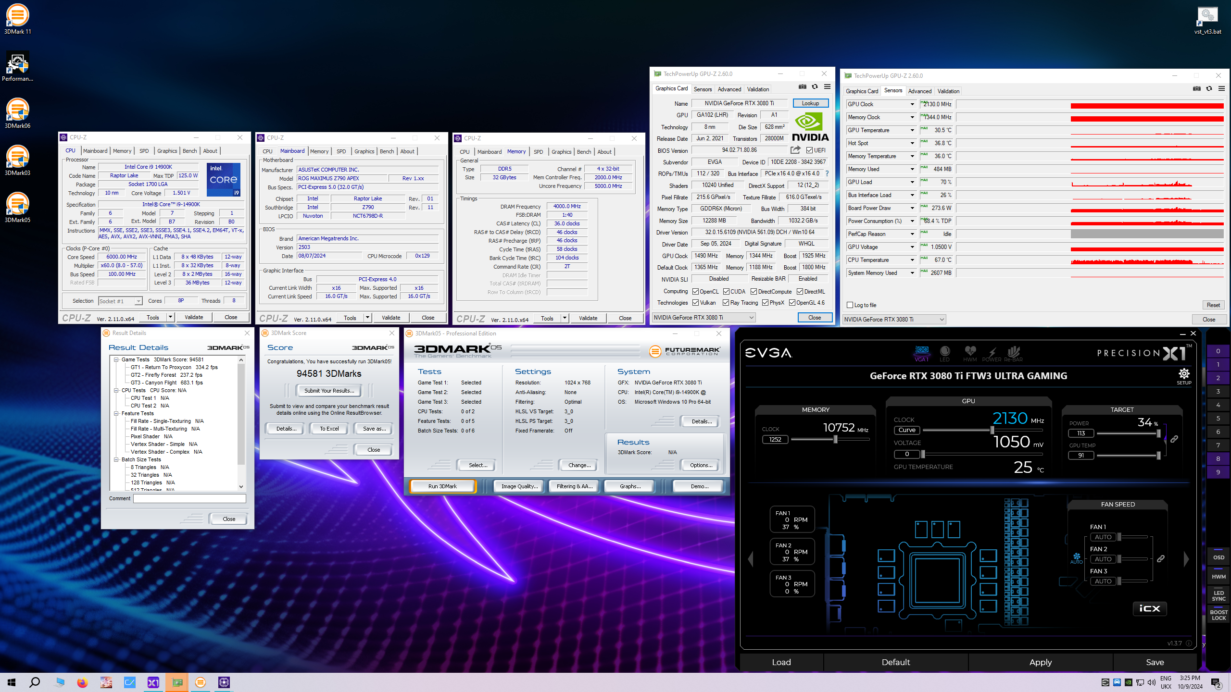Viewport: 1231px width, 692px height.
Task: Switch to the SPD tab in the CPU-Z Memory window
Action: pyautogui.click(x=538, y=152)
